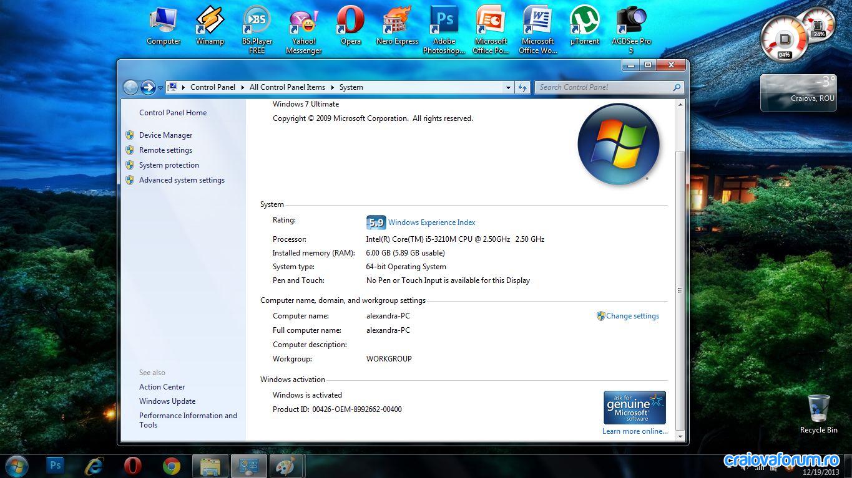Click the scrollbar up arrow
This screenshot has width=852, height=478.
[680, 105]
